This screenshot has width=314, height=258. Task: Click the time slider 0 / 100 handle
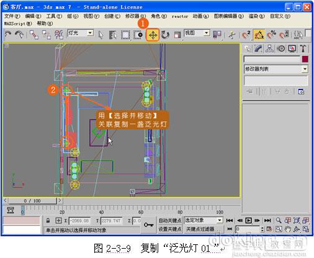[x=32, y=201]
